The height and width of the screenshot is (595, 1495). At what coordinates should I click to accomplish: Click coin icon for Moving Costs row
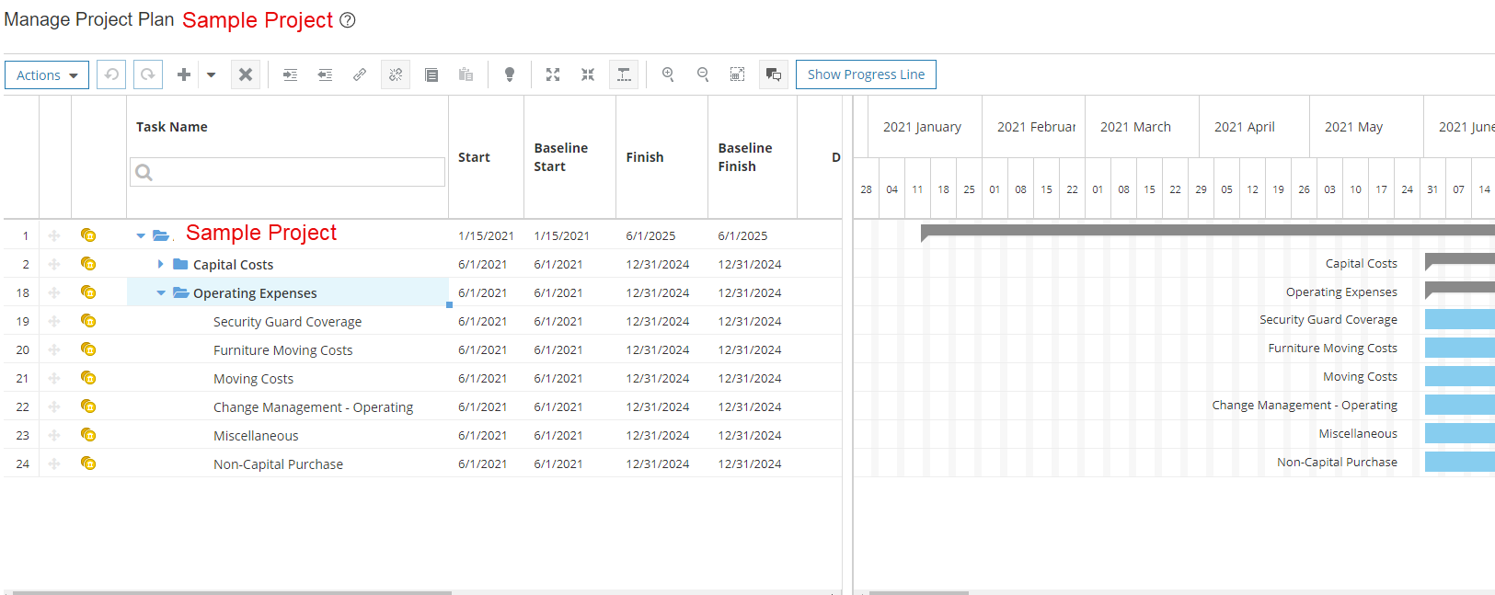(88, 378)
